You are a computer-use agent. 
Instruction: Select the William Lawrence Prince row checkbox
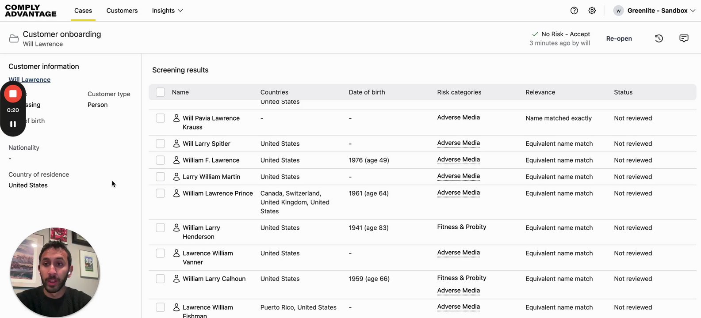click(161, 193)
